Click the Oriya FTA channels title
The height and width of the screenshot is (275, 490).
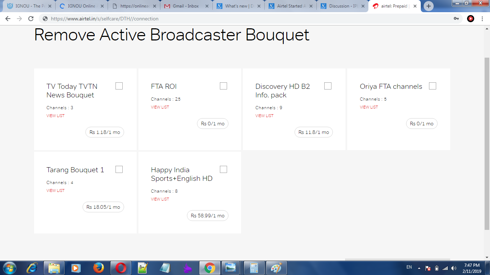tap(391, 86)
